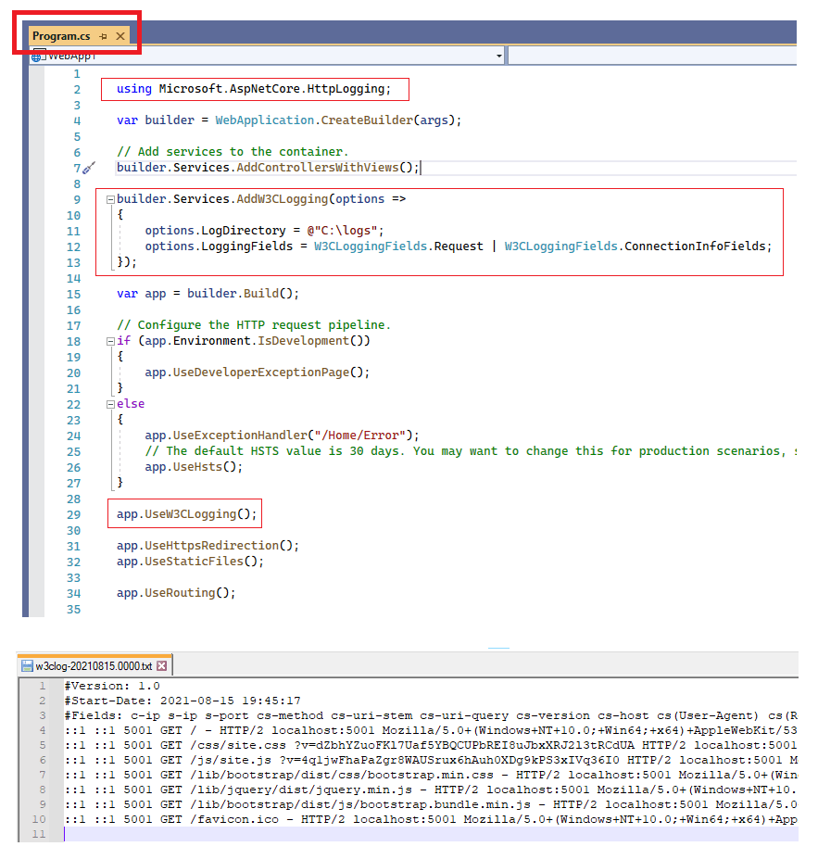
Task: Toggle a breakpoint beside the builder.Build line
Action: [39, 293]
